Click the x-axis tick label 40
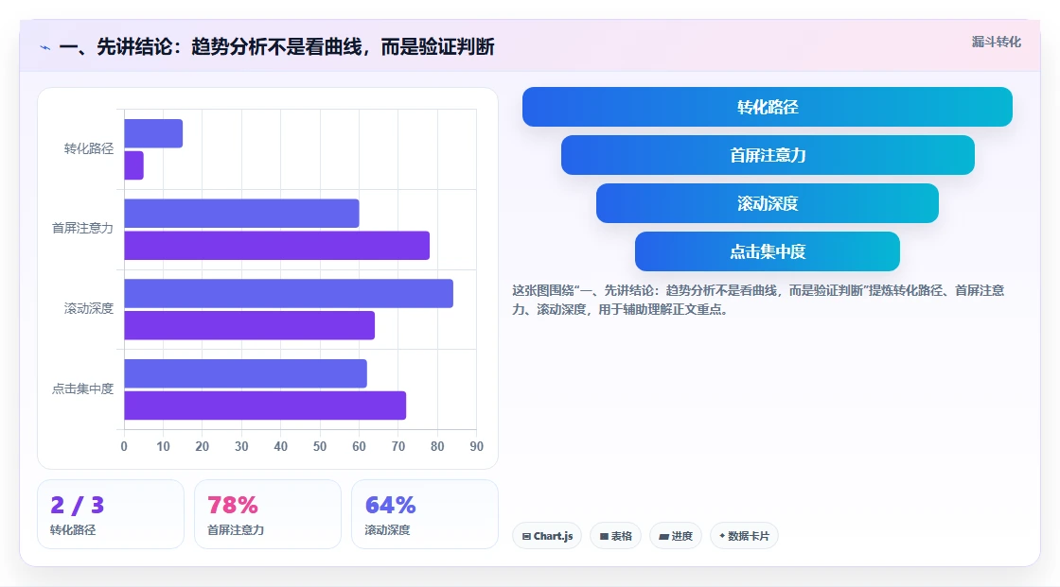The width and height of the screenshot is (1060, 587). [x=280, y=446]
